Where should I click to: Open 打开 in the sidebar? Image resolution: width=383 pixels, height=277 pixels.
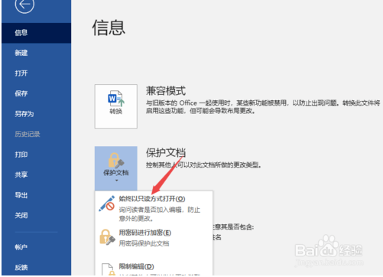[x=37, y=73]
